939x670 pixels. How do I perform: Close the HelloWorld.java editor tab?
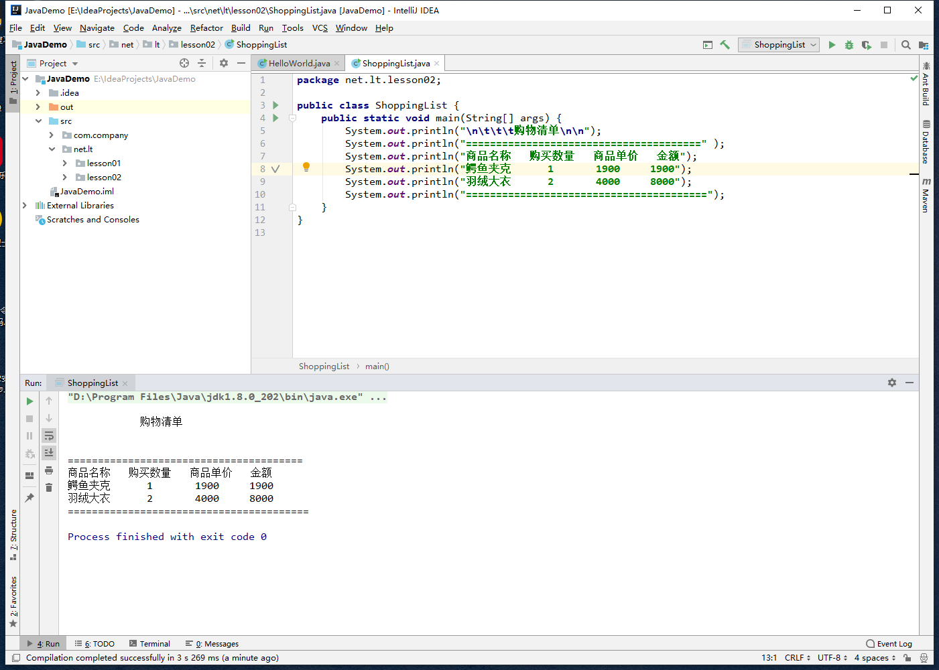[x=337, y=64]
